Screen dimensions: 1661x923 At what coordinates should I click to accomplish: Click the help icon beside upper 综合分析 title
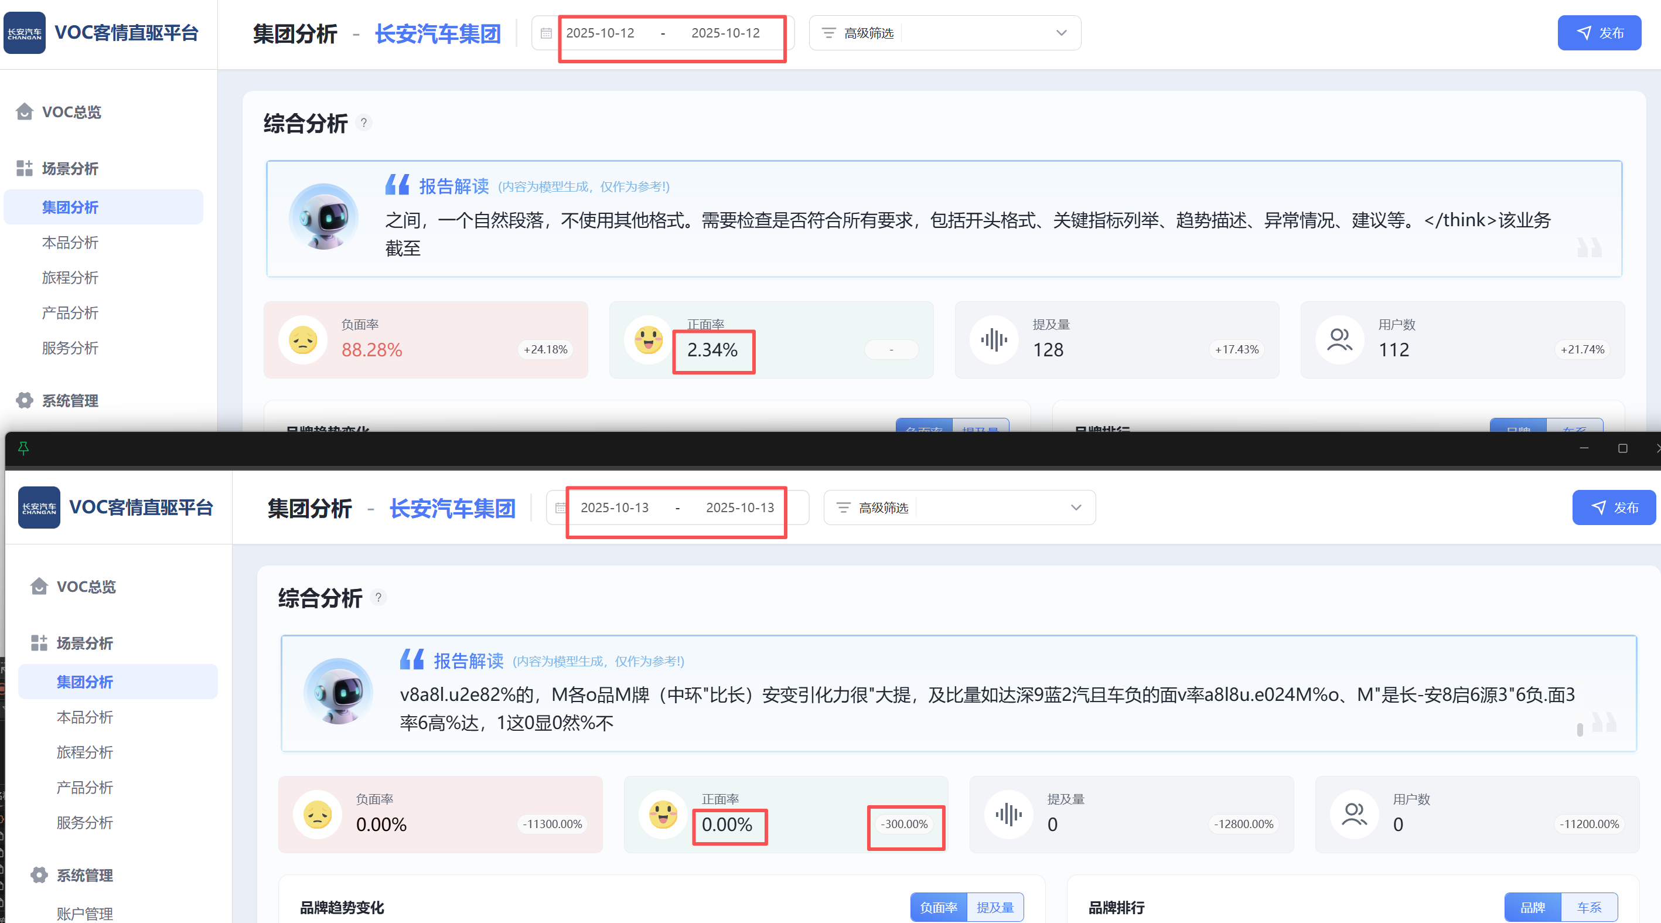(364, 122)
